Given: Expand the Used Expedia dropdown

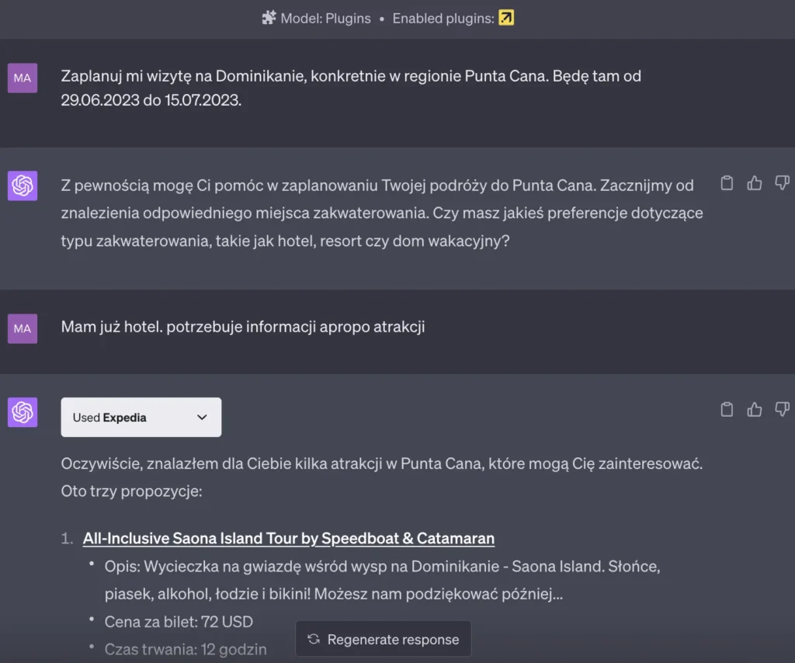Looking at the screenshot, I should (141, 417).
